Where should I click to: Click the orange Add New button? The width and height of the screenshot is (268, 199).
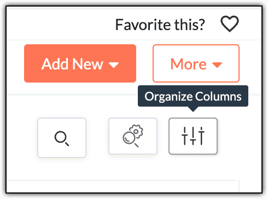pos(80,63)
